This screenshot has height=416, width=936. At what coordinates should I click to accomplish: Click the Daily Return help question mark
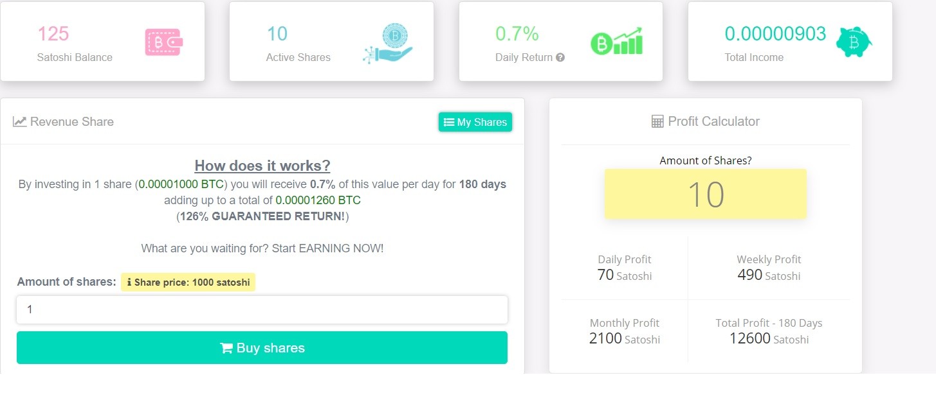click(x=560, y=57)
